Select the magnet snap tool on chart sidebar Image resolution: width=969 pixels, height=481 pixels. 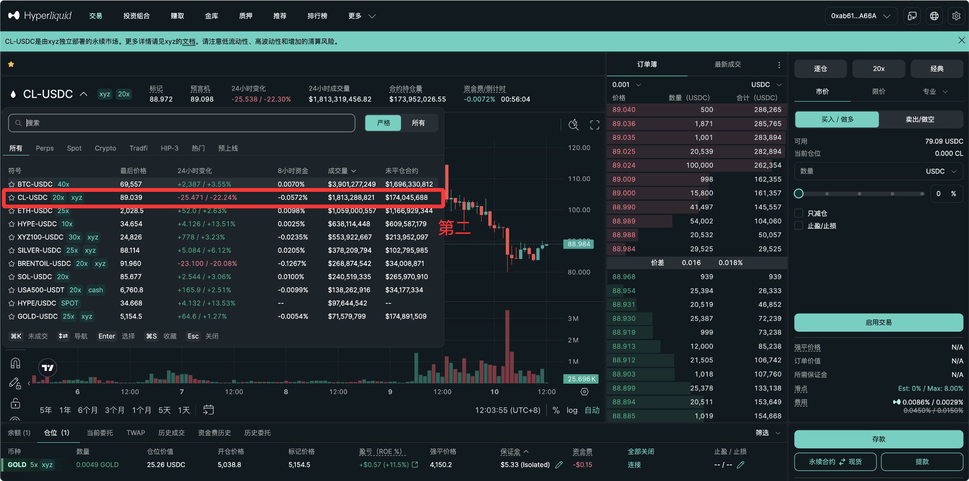point(15,362)
